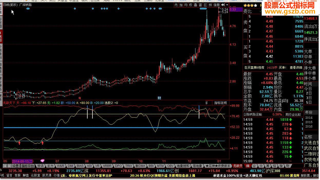Switch to the 诊 diagnosis tab
The image size is (320, 180).
[254, 166]
